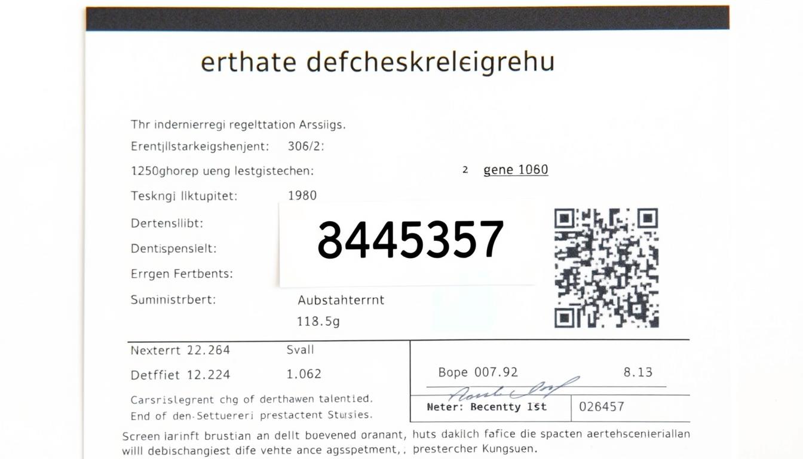Click the weight value "118.5g"

coord(318,322)
